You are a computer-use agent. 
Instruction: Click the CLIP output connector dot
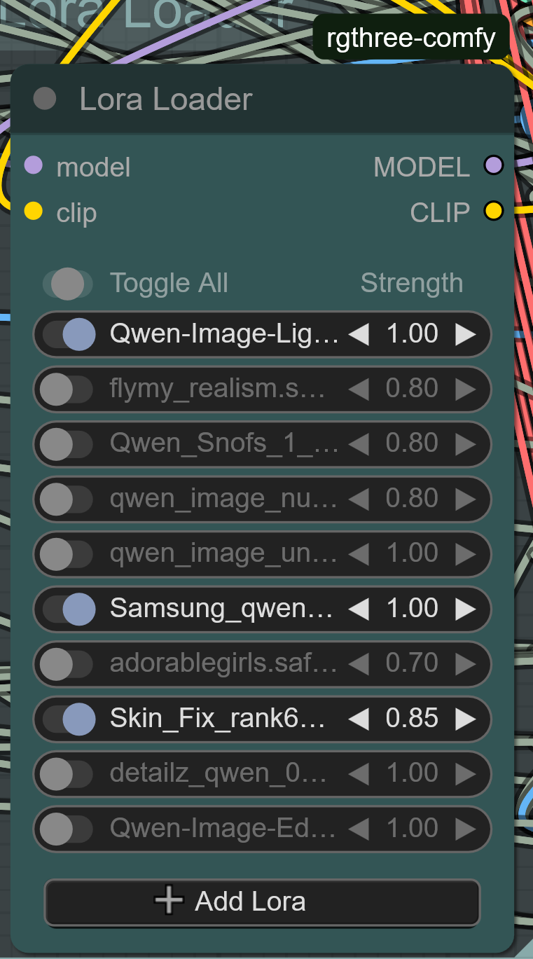tap(493, 211)
